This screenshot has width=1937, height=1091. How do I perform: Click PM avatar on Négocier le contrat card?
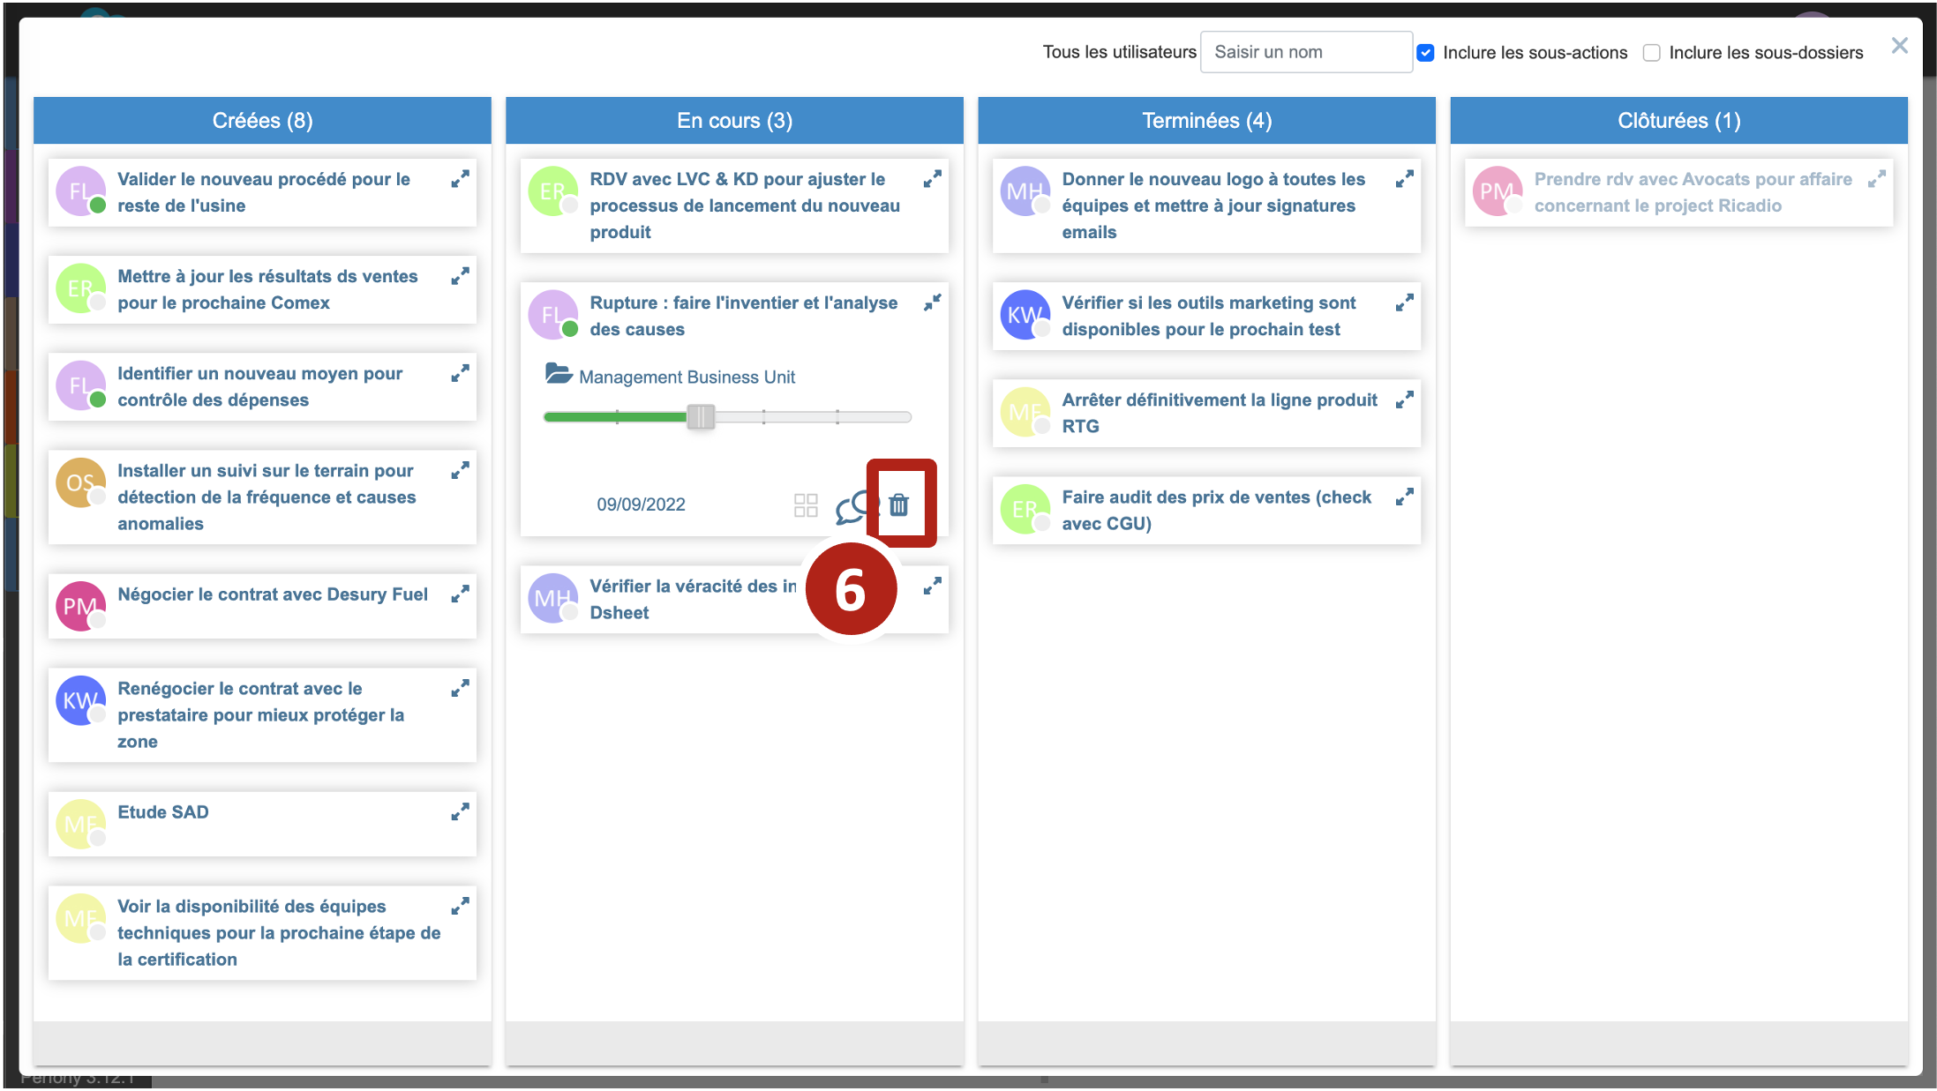pos(80,606)
